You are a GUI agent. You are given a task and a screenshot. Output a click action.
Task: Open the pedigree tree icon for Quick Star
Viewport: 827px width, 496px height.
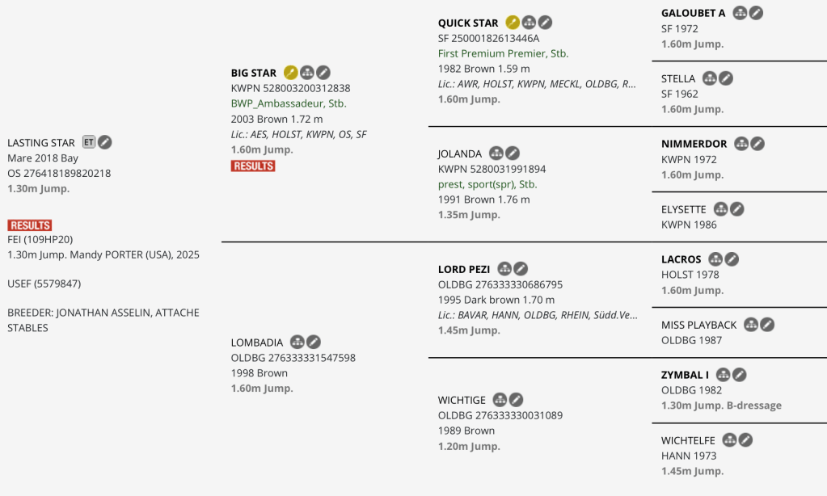tap(530, 23)
